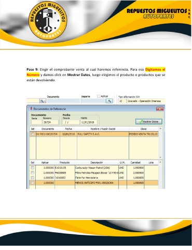The image size is (192, 250).
Task: Check the Filtro Petróleo Peugeot Boxer row
Action: 33,173
